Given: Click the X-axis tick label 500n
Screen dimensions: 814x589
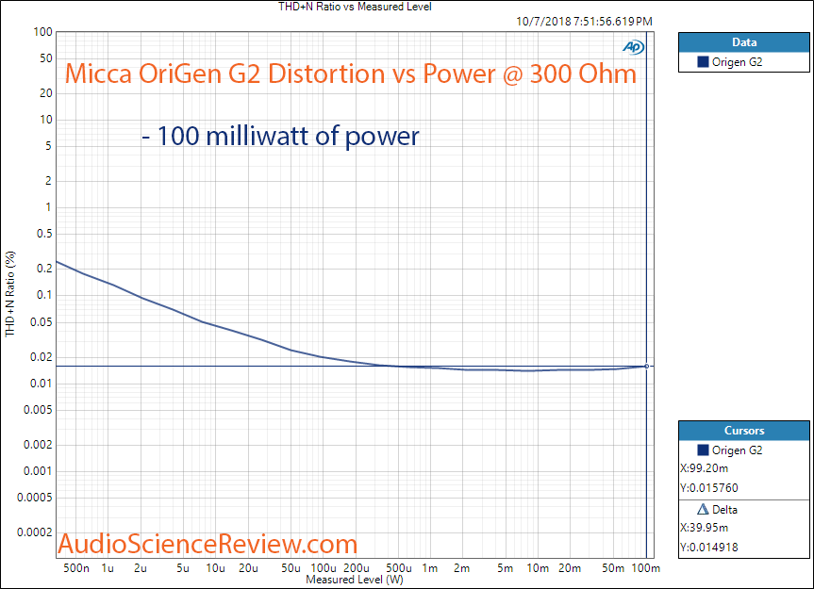Looking at the screenshot, I should point(76,568).
